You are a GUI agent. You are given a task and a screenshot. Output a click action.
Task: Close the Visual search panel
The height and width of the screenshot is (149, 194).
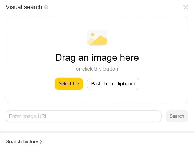[186, 7]
